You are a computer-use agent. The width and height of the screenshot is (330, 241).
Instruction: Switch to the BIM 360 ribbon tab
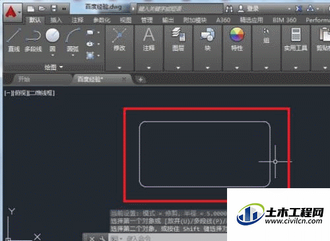(284, 20)
